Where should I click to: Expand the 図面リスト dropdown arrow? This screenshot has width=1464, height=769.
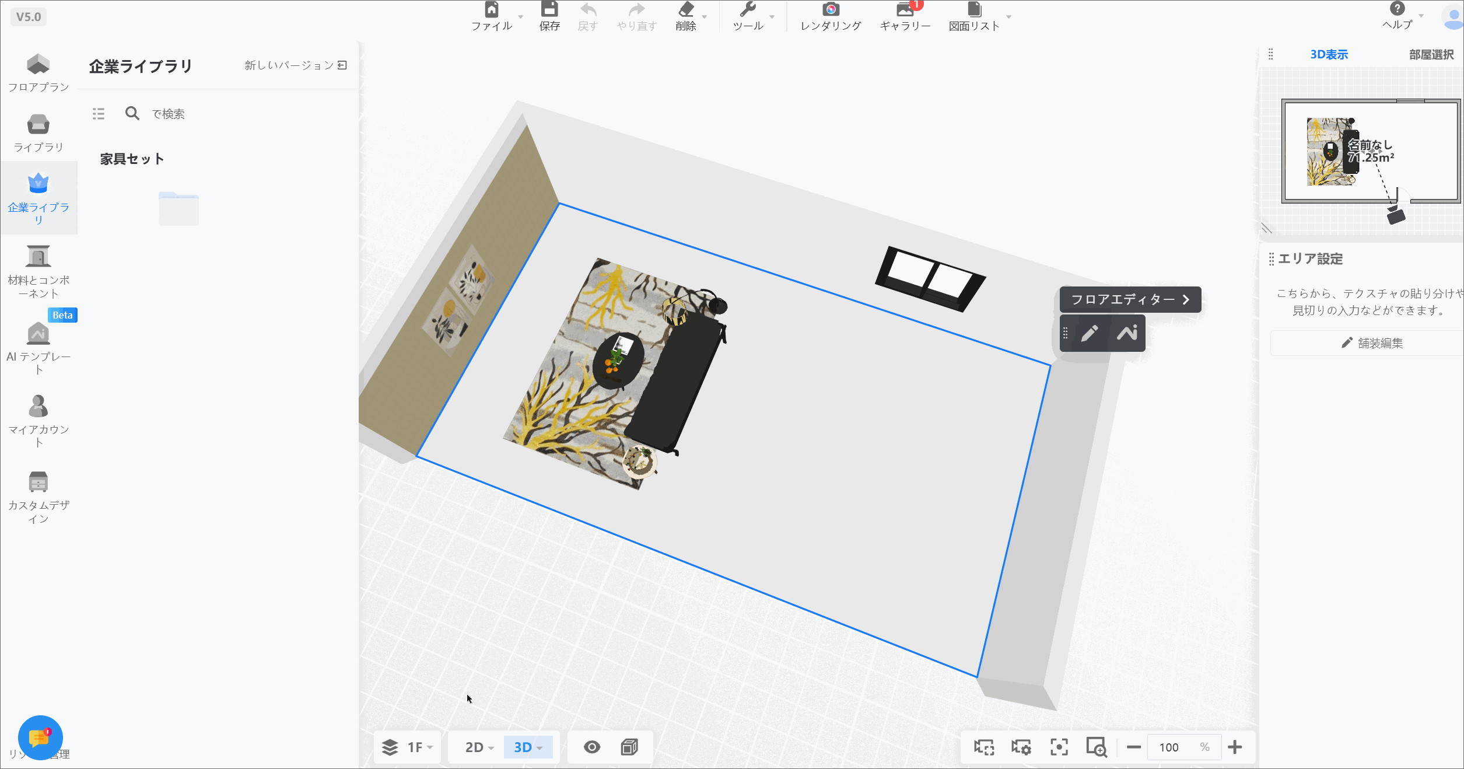[x=1008, y=17]
